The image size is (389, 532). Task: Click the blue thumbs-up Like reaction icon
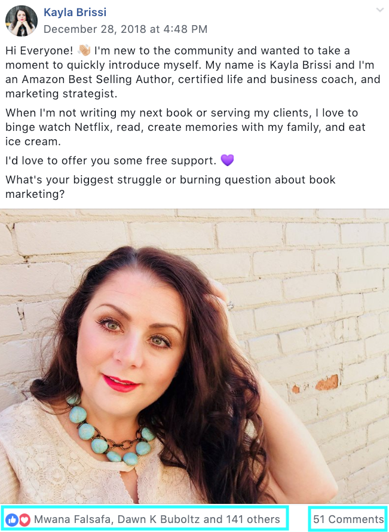point(11,520)
